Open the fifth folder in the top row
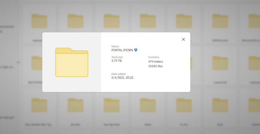Viewport: 260px width, 134px height. 184,21
